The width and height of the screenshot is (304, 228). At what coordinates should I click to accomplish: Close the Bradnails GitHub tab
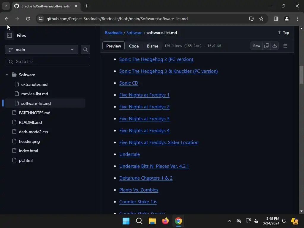pyautogui.click(x=76, y=6)
